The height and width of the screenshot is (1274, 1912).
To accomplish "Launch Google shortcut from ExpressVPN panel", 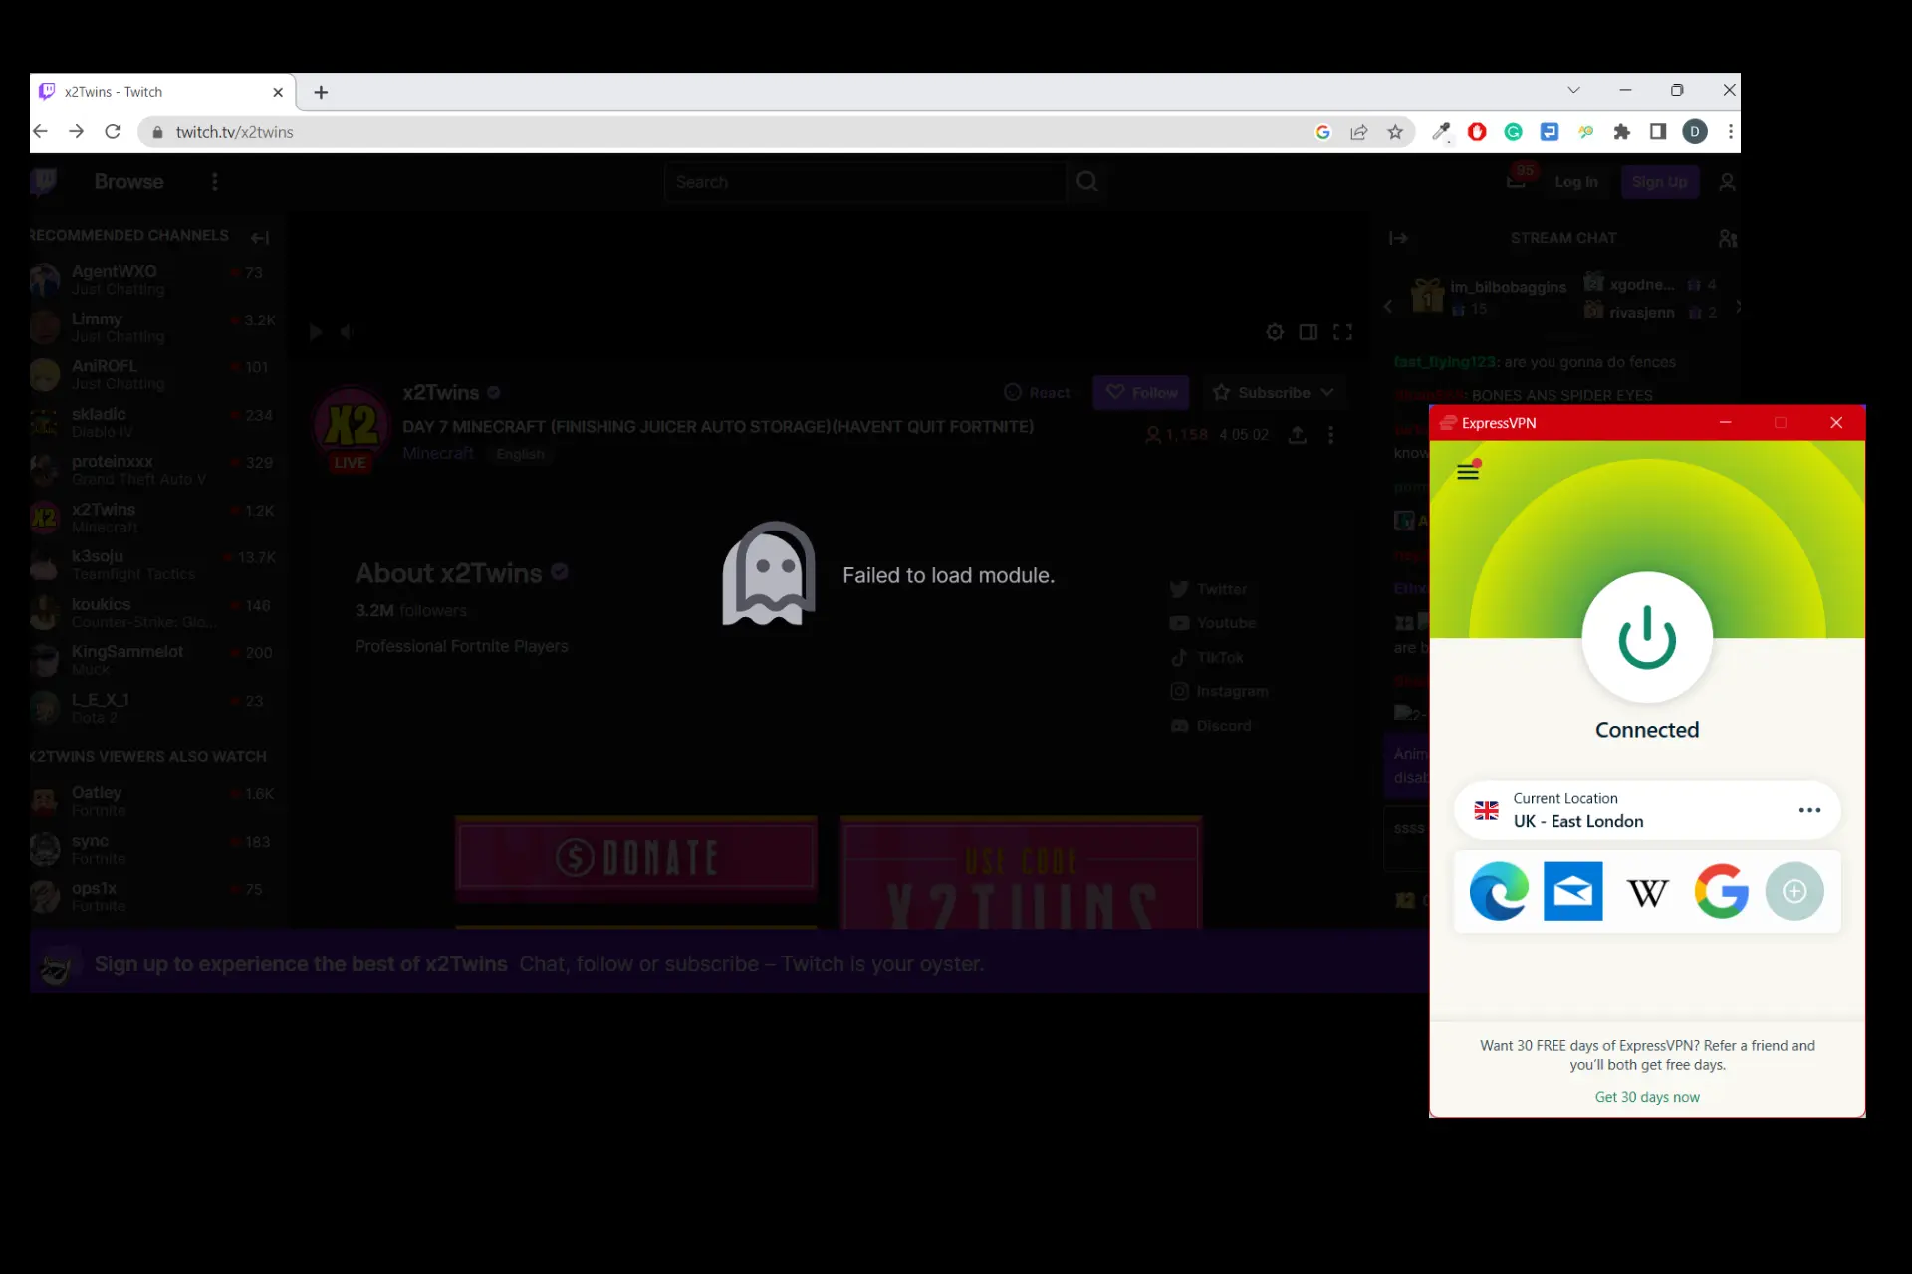I will click(1721, 891).
